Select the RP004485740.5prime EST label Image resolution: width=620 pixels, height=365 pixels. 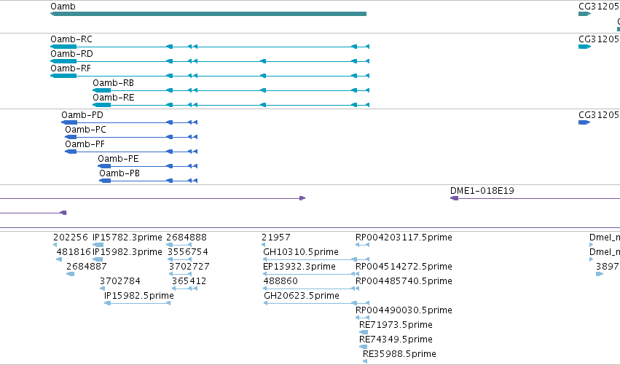[404, 281]
